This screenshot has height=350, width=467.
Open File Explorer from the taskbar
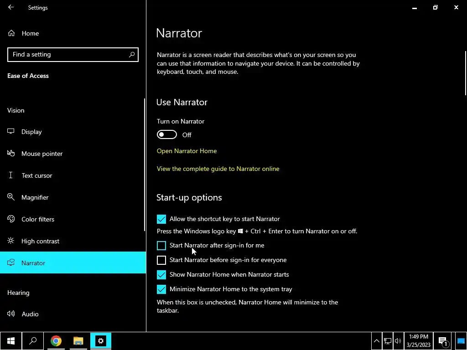(78, 341)
